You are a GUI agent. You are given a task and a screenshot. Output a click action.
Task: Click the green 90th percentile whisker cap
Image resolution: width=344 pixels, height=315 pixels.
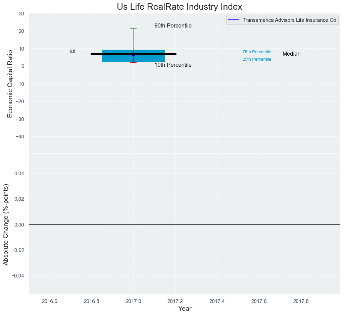coord(133,28)
